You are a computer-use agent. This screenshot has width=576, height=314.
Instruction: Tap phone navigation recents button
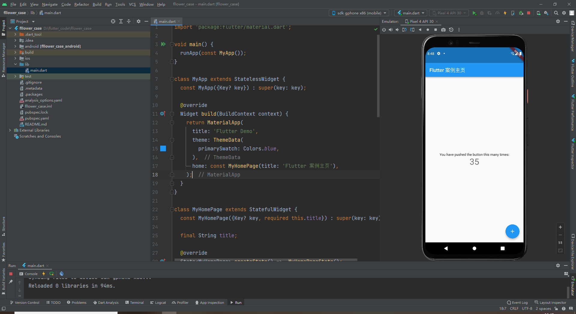(502, 248)
